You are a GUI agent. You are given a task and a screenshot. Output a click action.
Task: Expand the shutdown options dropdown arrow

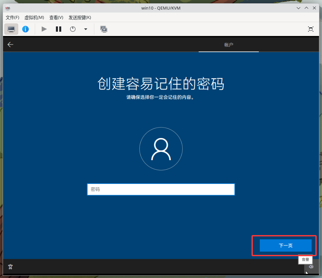click(x=86, y=29)
